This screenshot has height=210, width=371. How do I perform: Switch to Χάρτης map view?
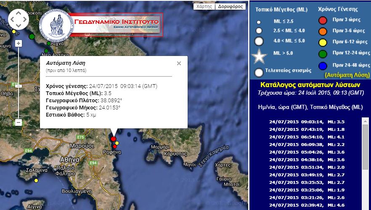coord(204,7)
